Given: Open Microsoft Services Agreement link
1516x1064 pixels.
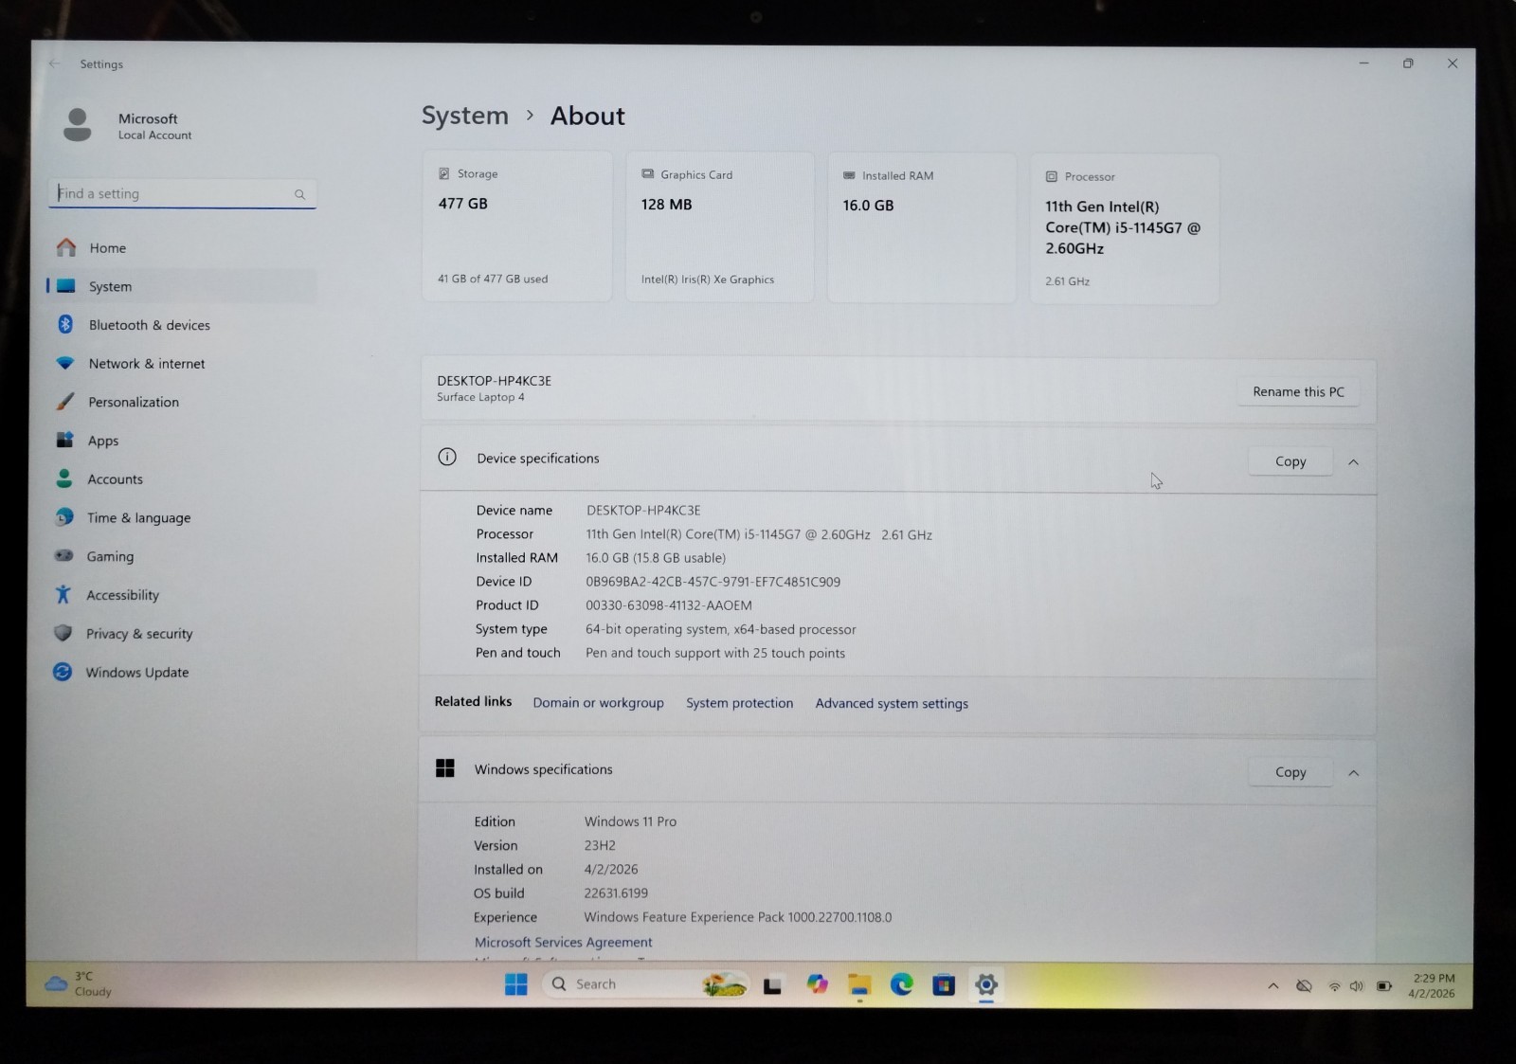Looking at the screenshot, I should (563, 942).
